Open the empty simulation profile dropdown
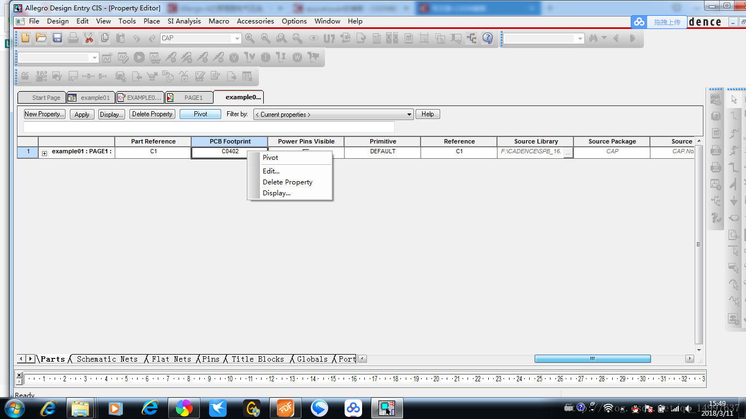Screen dimensions: 746x419 pos(95,58)
